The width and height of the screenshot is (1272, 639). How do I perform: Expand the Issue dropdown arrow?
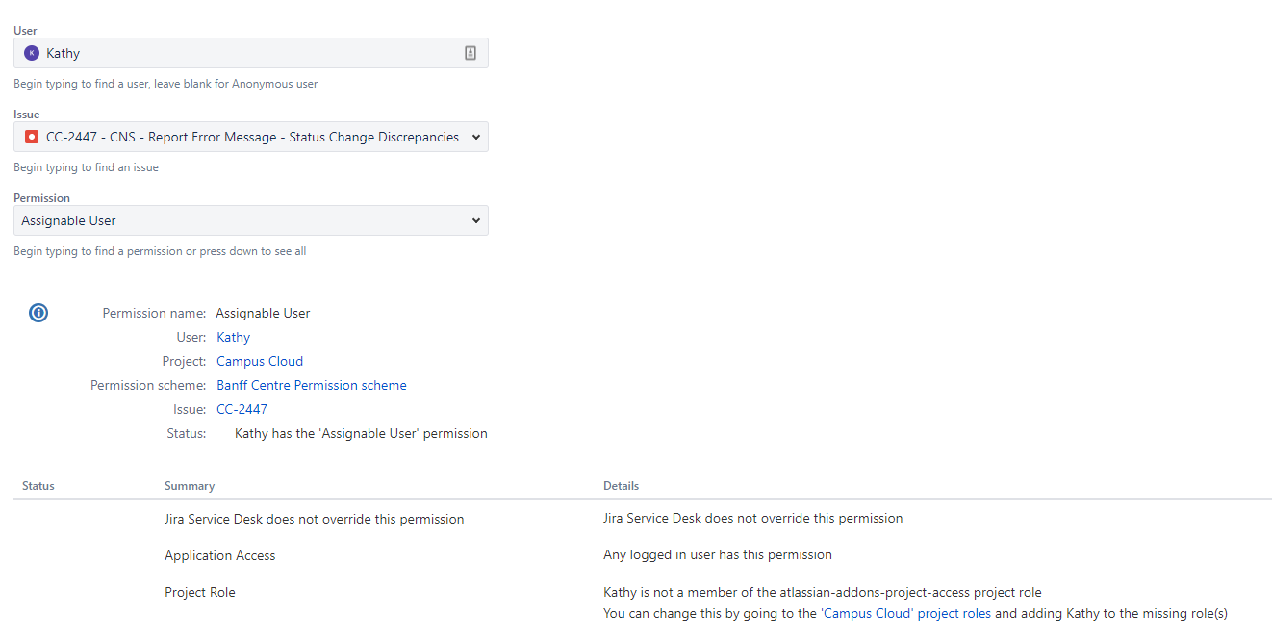475,137
